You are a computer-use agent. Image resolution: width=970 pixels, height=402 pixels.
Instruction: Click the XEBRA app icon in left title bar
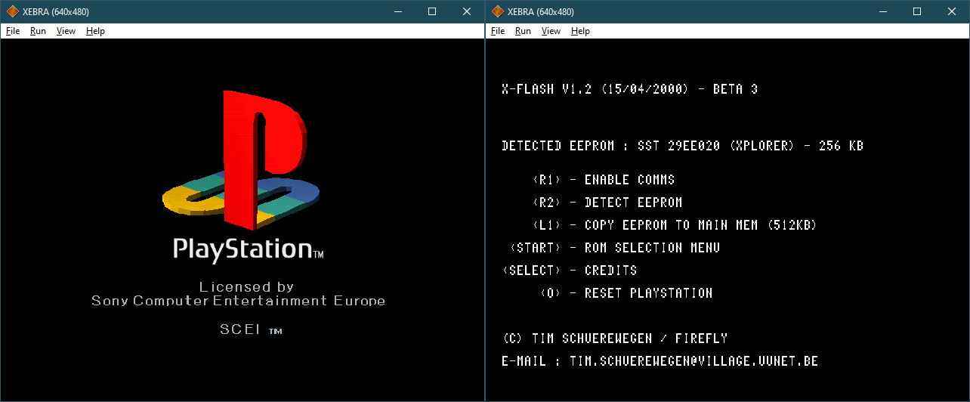12,11
